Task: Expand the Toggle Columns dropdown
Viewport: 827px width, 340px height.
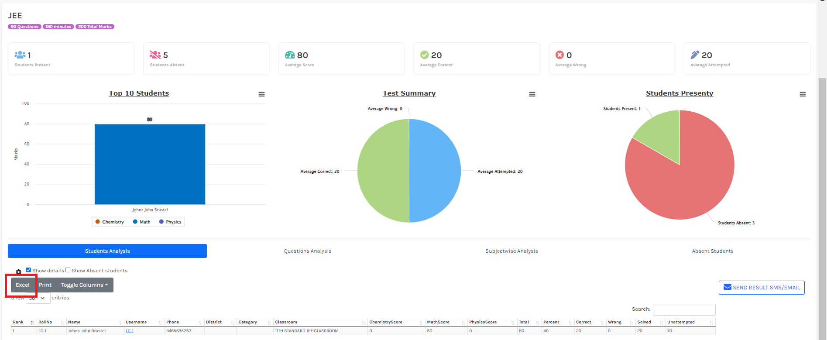Action: [85, 285]
